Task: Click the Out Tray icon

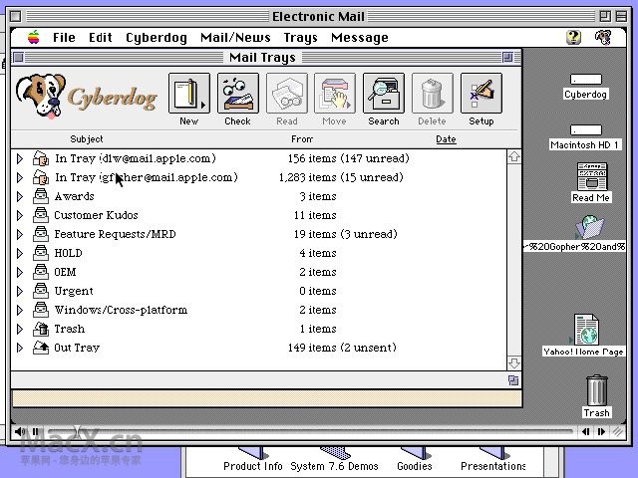Action: point(41,348)
